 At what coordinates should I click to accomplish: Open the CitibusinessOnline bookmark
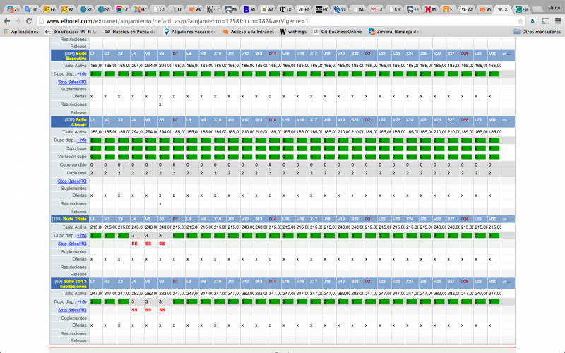click(x=355, y=32)
